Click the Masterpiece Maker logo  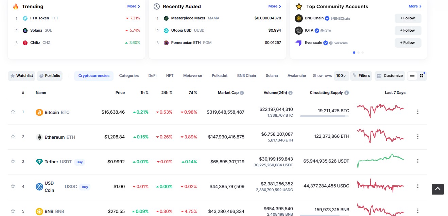tap(166, 18)
